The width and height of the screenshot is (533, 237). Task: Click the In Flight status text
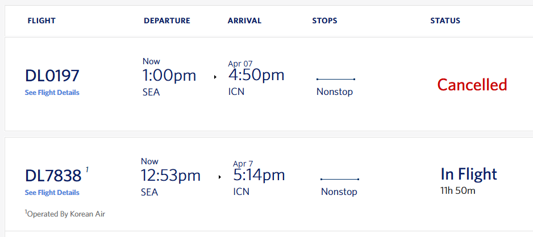(x=469, y=174)
